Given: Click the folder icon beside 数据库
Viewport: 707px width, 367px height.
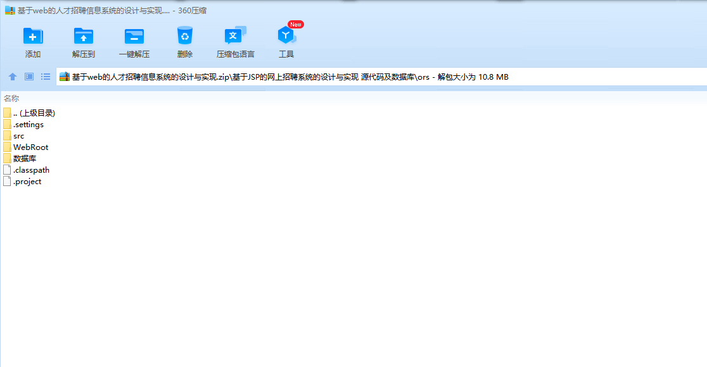Looking at the screenshot, I should point(7,159).
